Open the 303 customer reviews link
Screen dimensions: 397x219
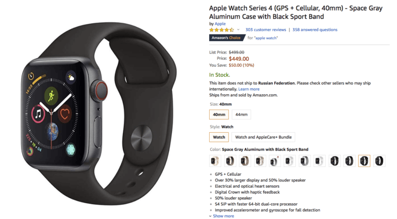(266, 30)
